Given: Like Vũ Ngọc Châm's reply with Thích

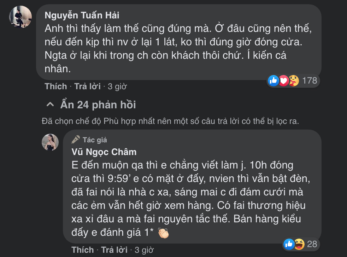Looking at the screenshot, I should (x=83, y=250).
